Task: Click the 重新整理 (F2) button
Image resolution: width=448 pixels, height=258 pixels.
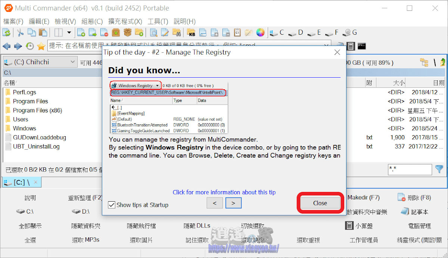Action: (85, 198)
